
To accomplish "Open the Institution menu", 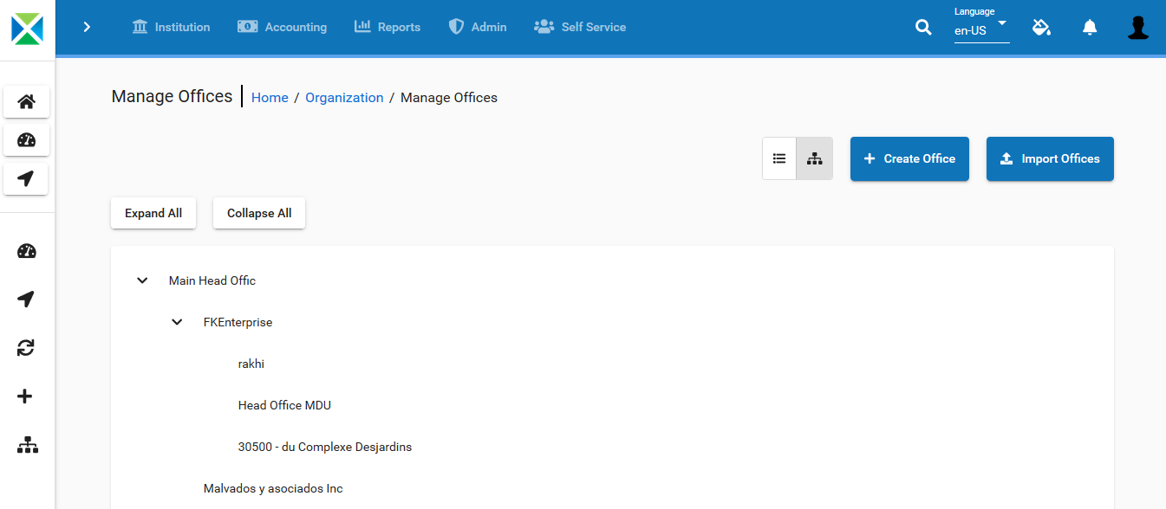I will click(x=171, y=27).
